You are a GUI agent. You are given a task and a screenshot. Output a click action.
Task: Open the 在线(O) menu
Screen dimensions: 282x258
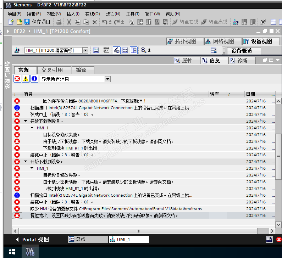93,14
